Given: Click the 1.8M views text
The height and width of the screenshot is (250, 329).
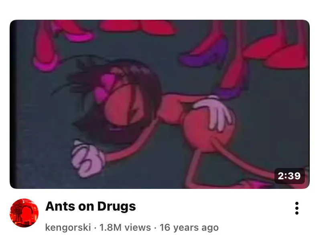Looking at the screenshot, I should pos(125,227).
